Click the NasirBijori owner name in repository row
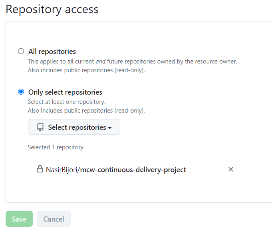Viewport: 272px width, 232px height. click(x=62, y=170)
